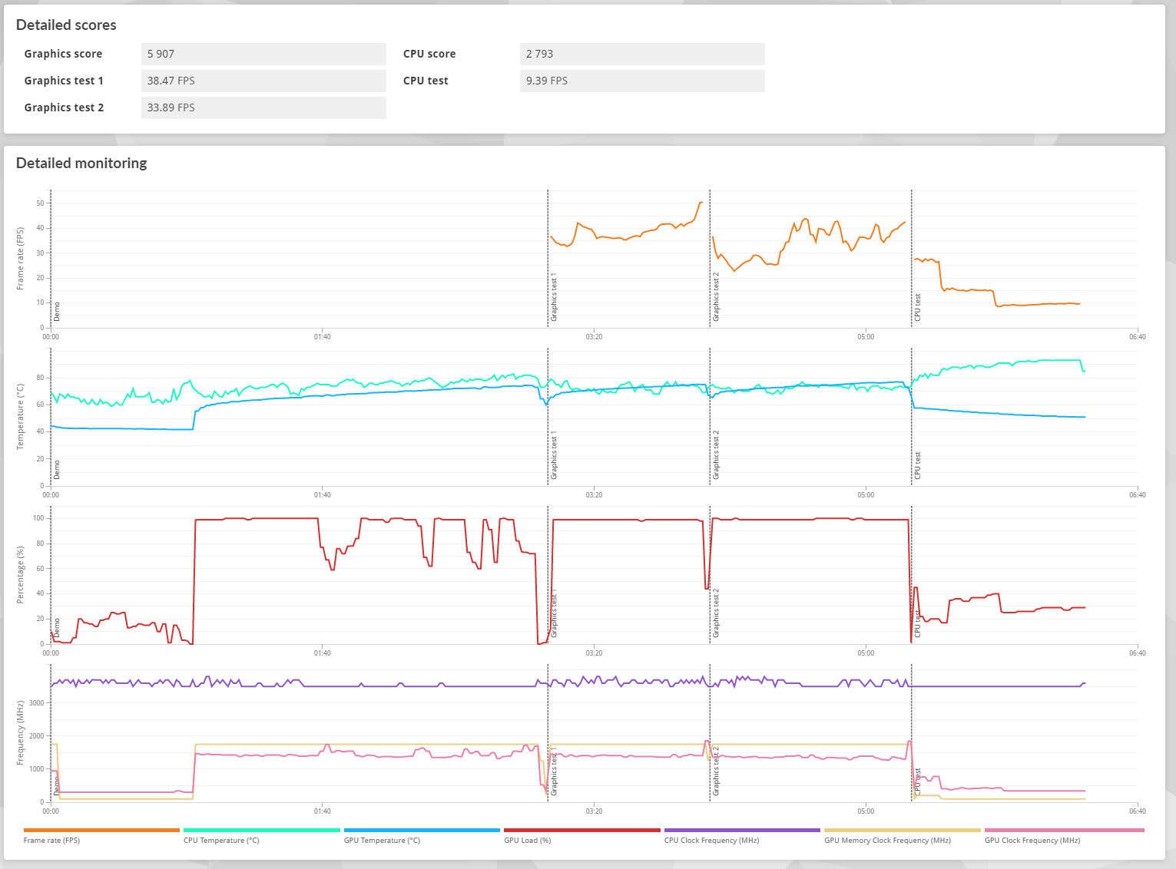Click the Detailed scores heading

click(66, 25)
